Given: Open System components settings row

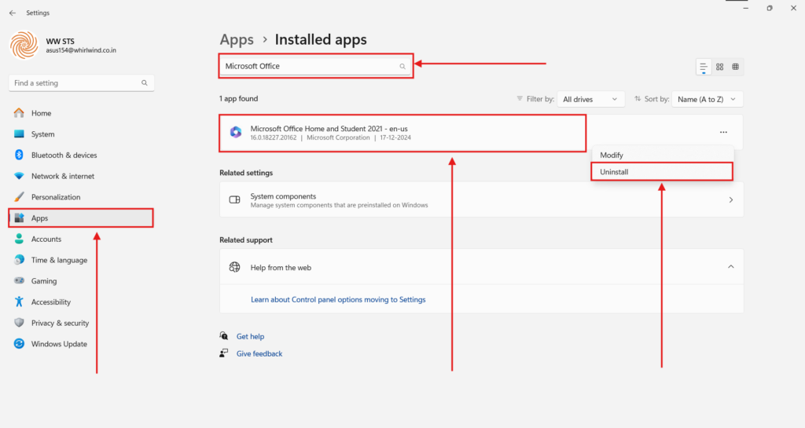Looking at the screenshot, I should (481, 200).
